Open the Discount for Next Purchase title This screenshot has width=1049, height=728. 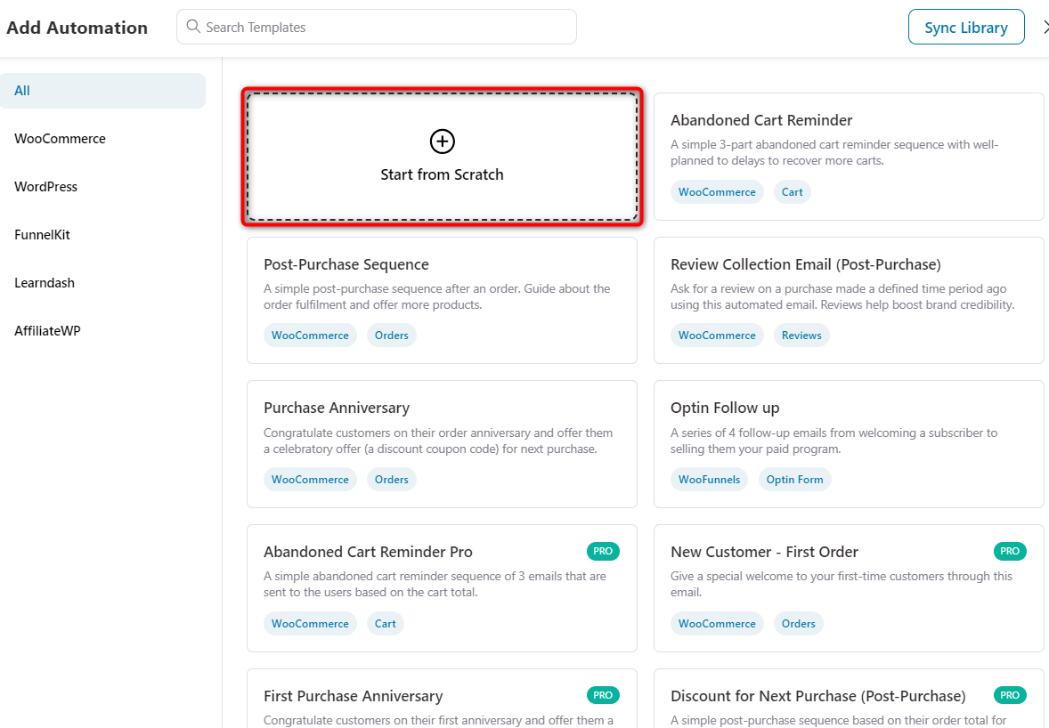(x=818, y=697)
